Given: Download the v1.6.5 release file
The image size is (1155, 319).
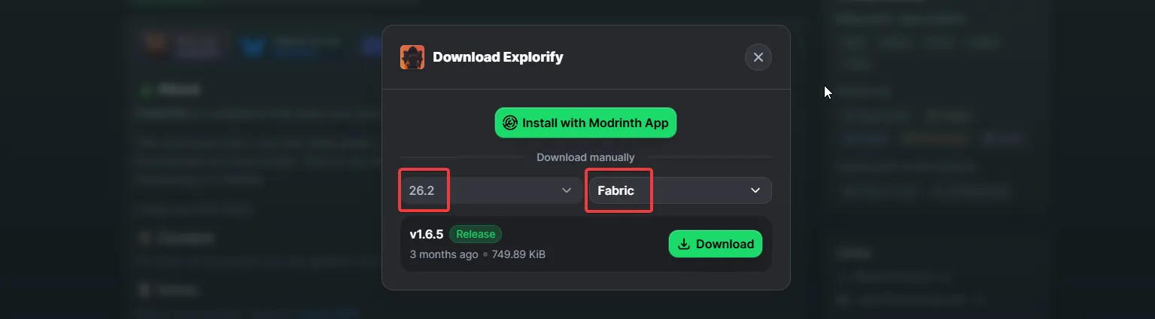Looking at the screenshot, I should click(x=716, y=244).
